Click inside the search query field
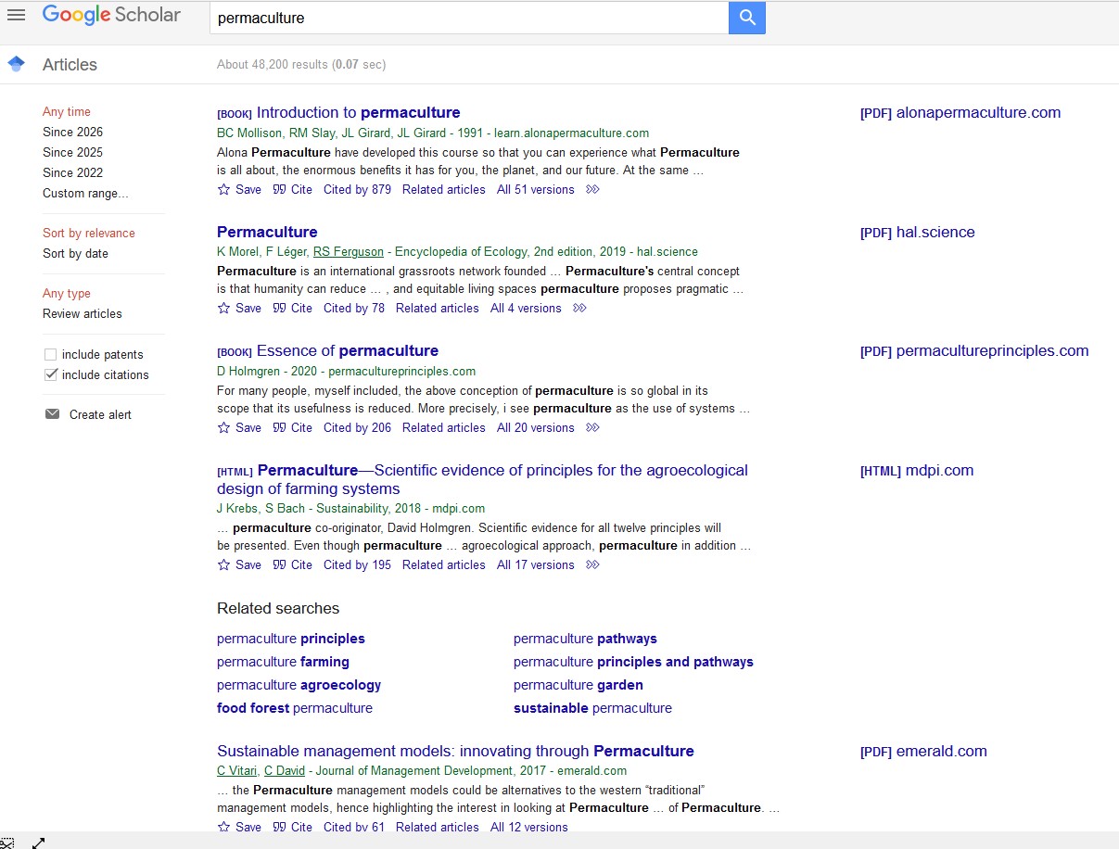 point(464,18)
